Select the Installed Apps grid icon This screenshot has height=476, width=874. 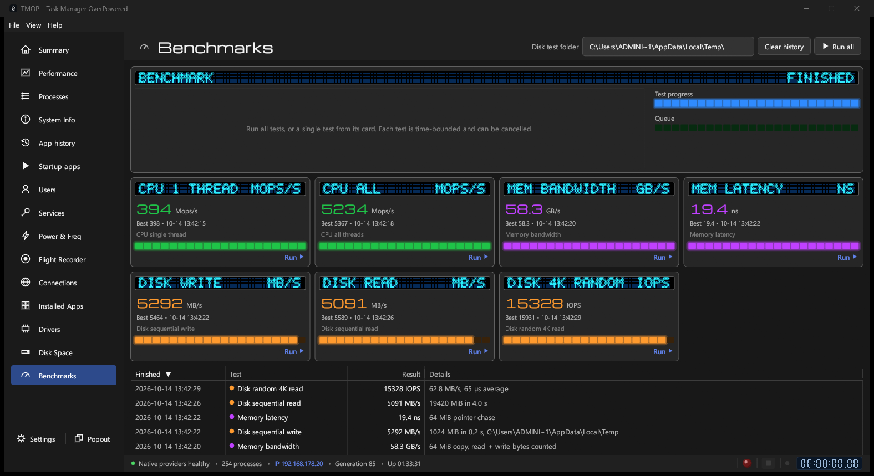(26, 306)
